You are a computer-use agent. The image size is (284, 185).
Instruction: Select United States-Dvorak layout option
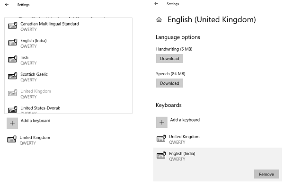click(x=68, y=109)
